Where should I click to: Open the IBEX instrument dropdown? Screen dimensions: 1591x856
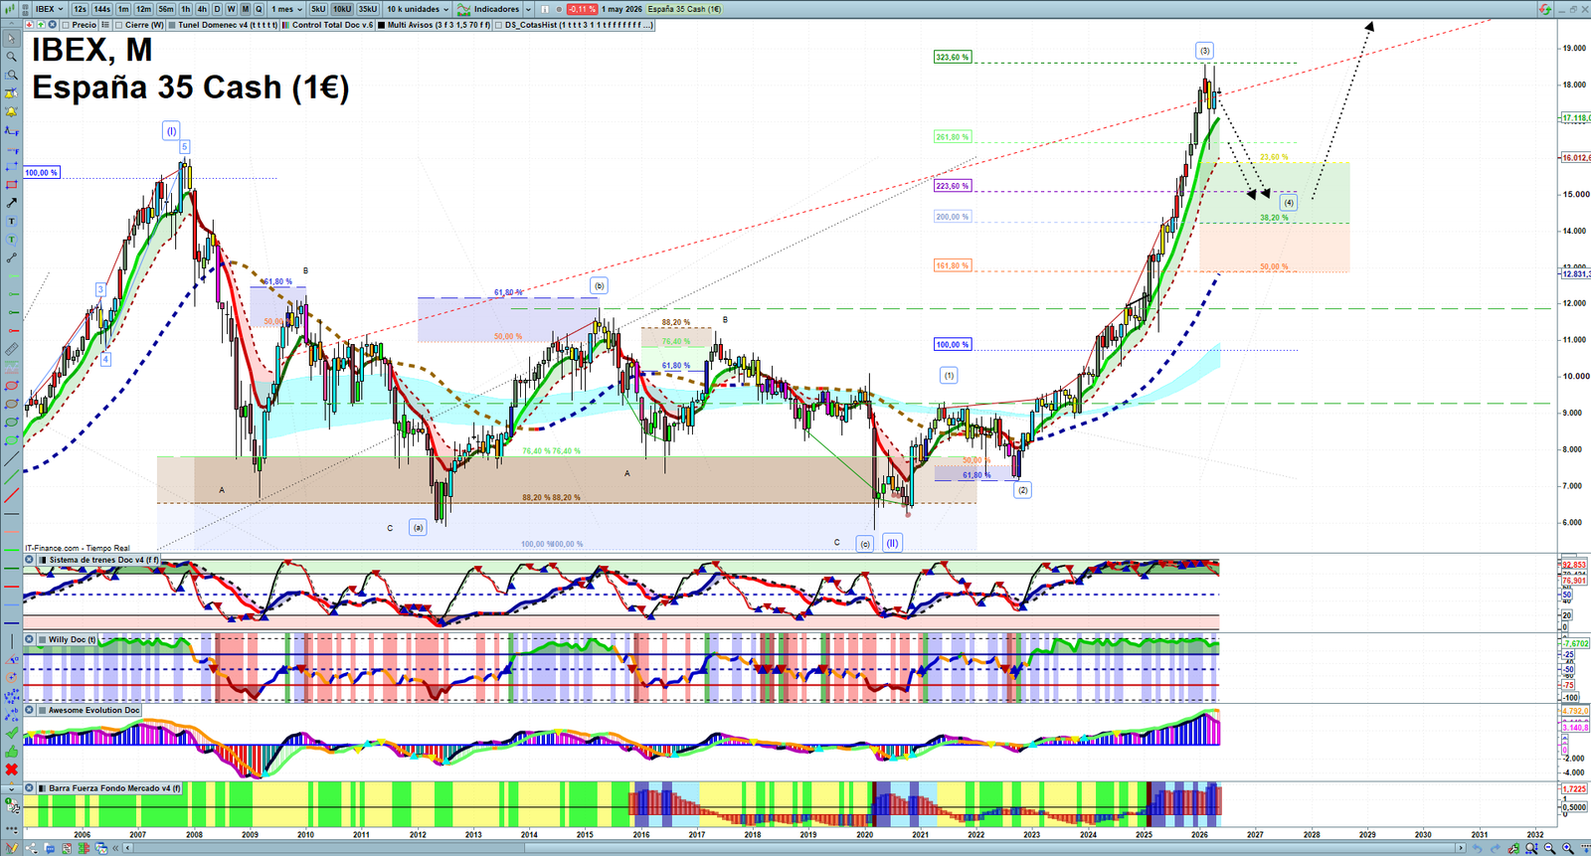point(49,9)
